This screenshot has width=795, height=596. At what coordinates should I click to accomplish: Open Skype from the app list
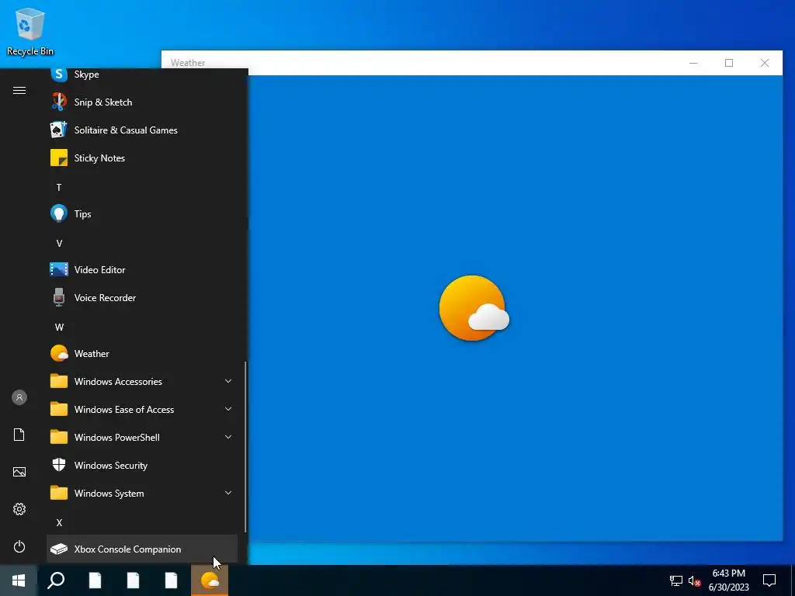pyautogui.click(x=142, y=74)
